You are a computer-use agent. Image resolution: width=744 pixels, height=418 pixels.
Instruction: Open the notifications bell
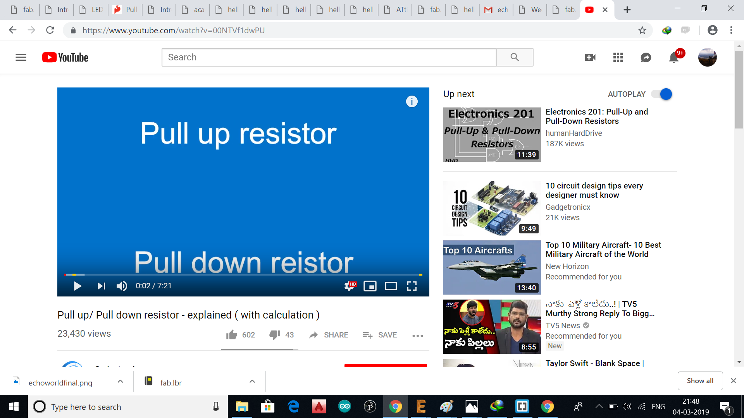pyautogui.click(x=674, y=58)
